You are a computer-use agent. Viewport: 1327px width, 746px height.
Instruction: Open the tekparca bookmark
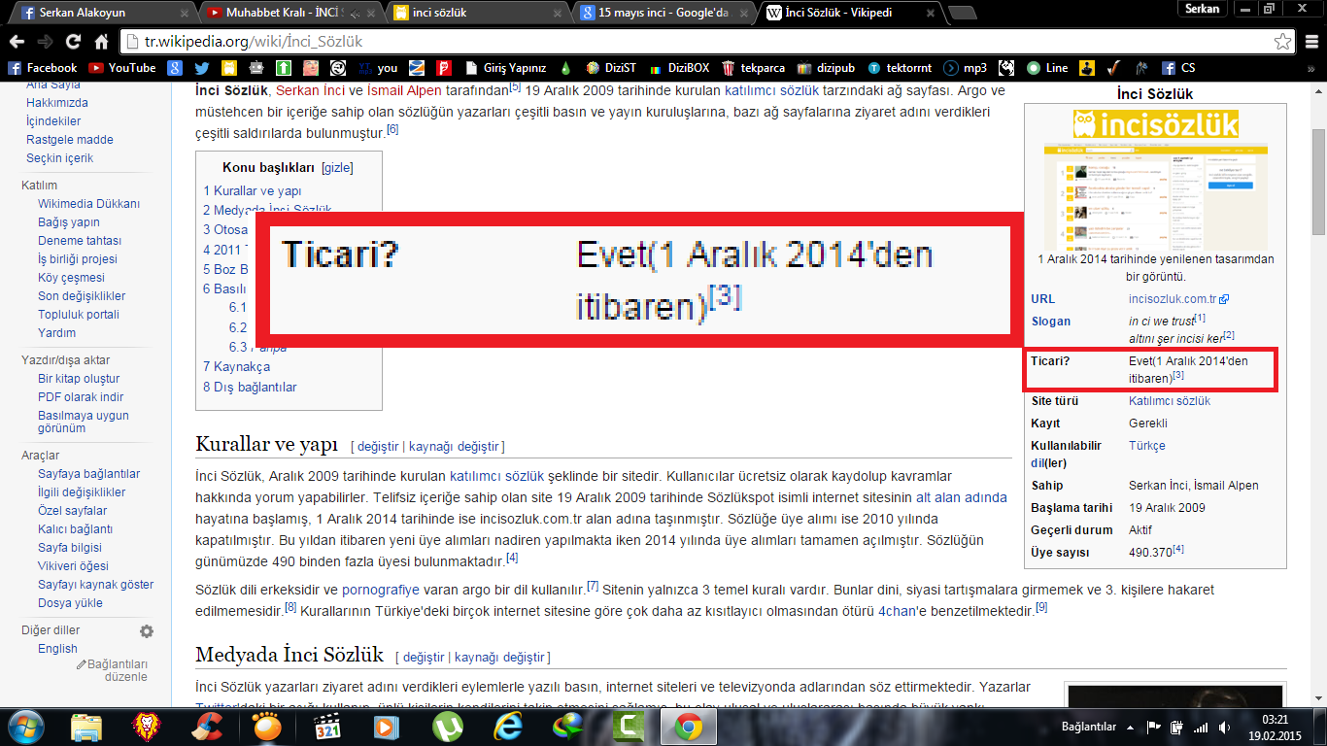point(753,68)
